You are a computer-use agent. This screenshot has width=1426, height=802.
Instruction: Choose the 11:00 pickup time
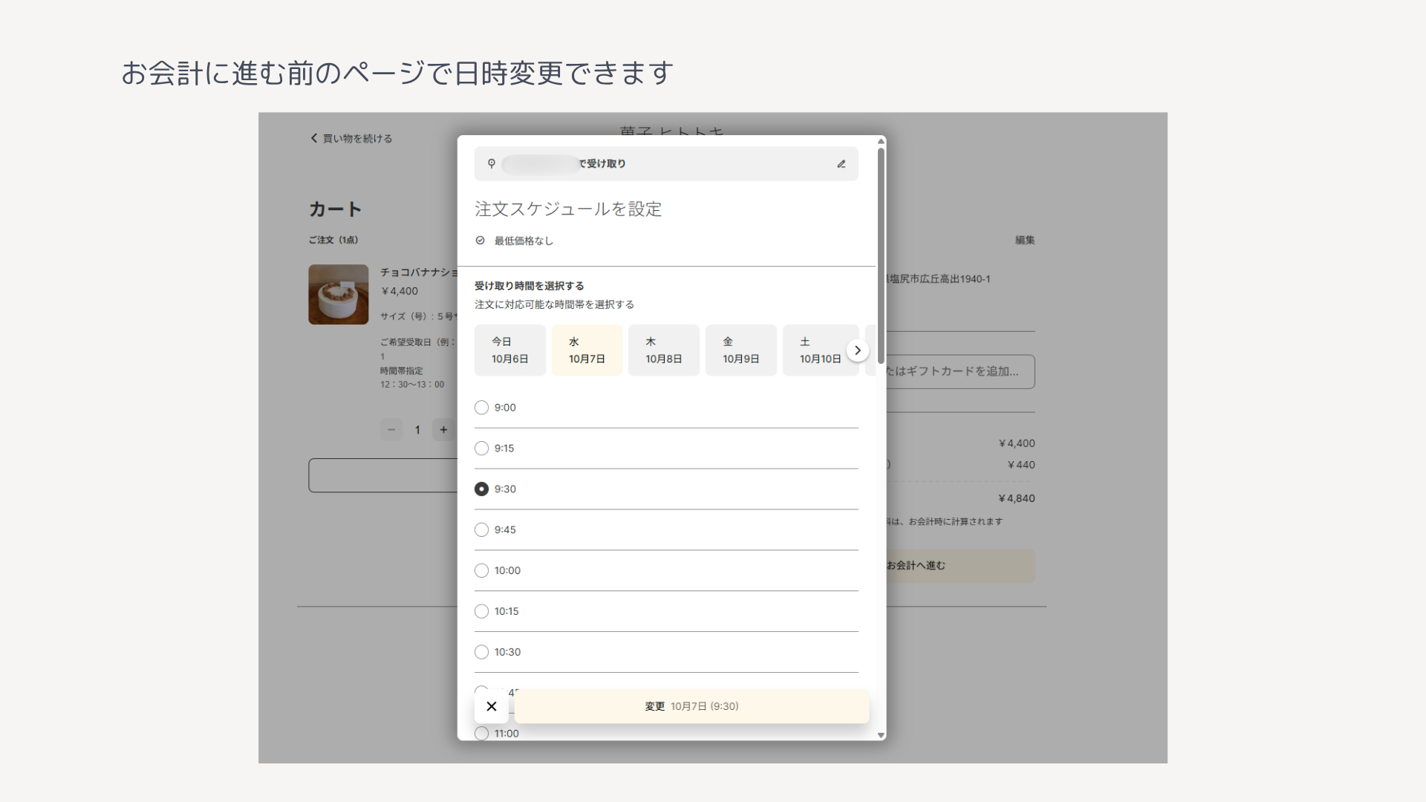(x=481, y=734)
